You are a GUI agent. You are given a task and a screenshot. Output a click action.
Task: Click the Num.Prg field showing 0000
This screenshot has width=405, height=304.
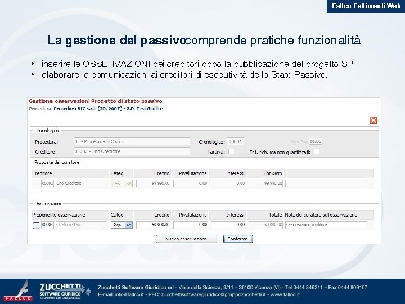click(x=316, y=141)
